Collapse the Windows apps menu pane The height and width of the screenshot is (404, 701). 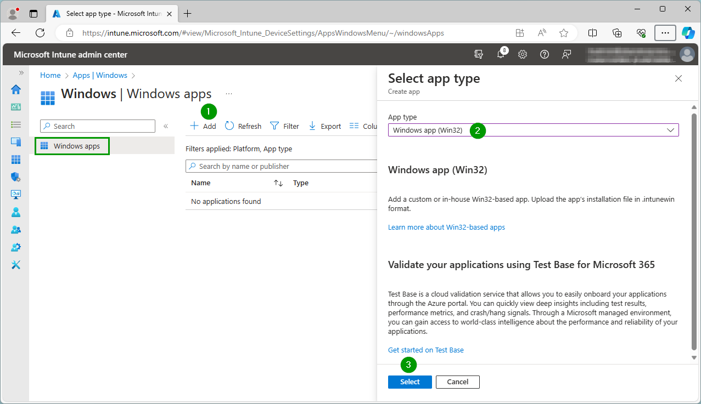pos(166,126)
